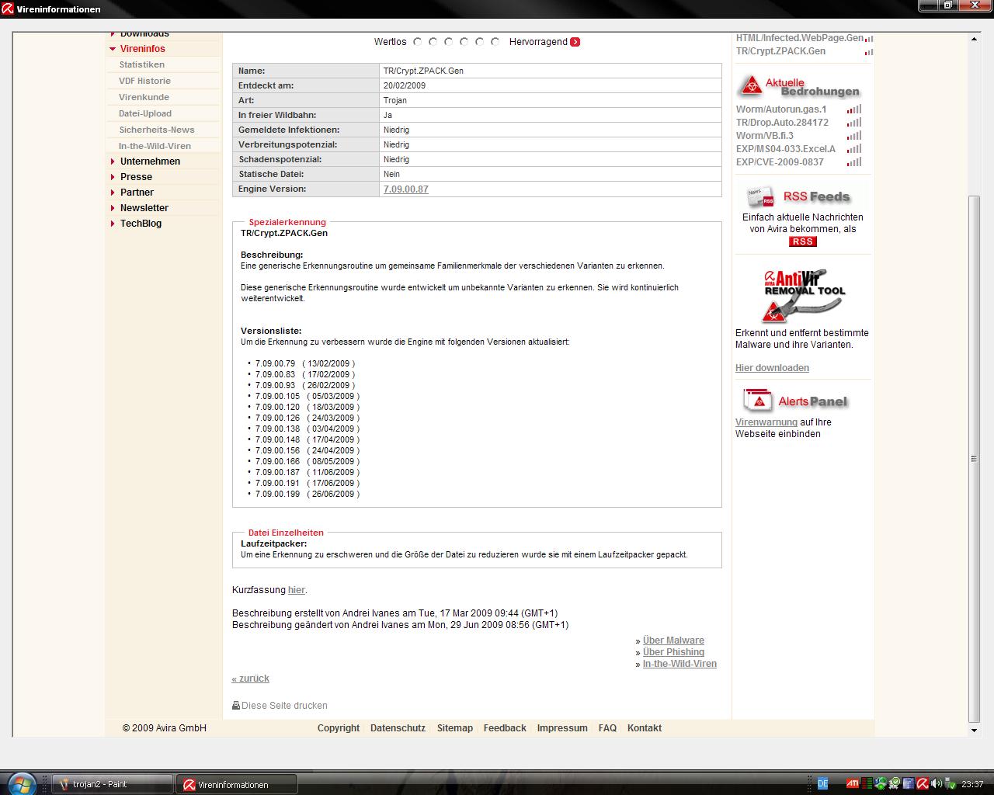Click the AntiVir Removal Tool image
Screen dimensions: 994x795
(803, 295)
